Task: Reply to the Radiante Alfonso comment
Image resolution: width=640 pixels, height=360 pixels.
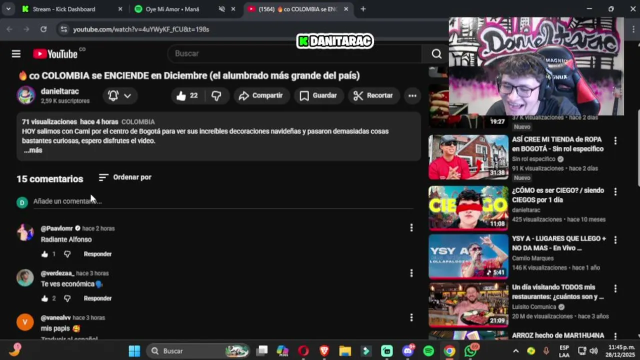Action: click(x=97, y=254)
